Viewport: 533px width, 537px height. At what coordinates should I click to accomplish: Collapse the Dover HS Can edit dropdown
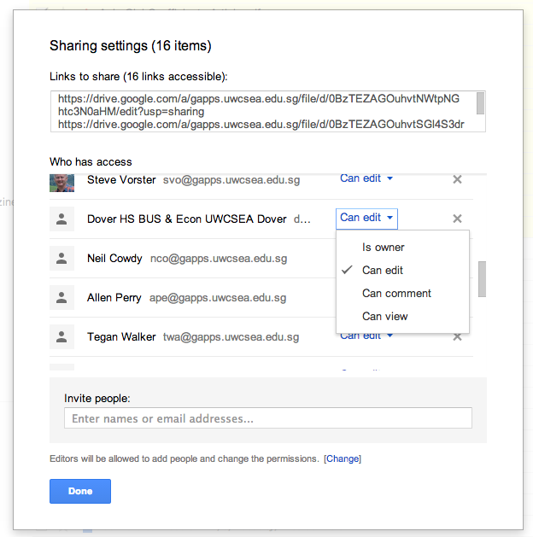click(366, 219)
